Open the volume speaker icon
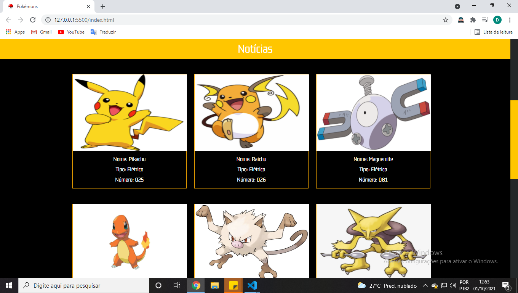Screen dimensions: 518x293 (453, 285)
